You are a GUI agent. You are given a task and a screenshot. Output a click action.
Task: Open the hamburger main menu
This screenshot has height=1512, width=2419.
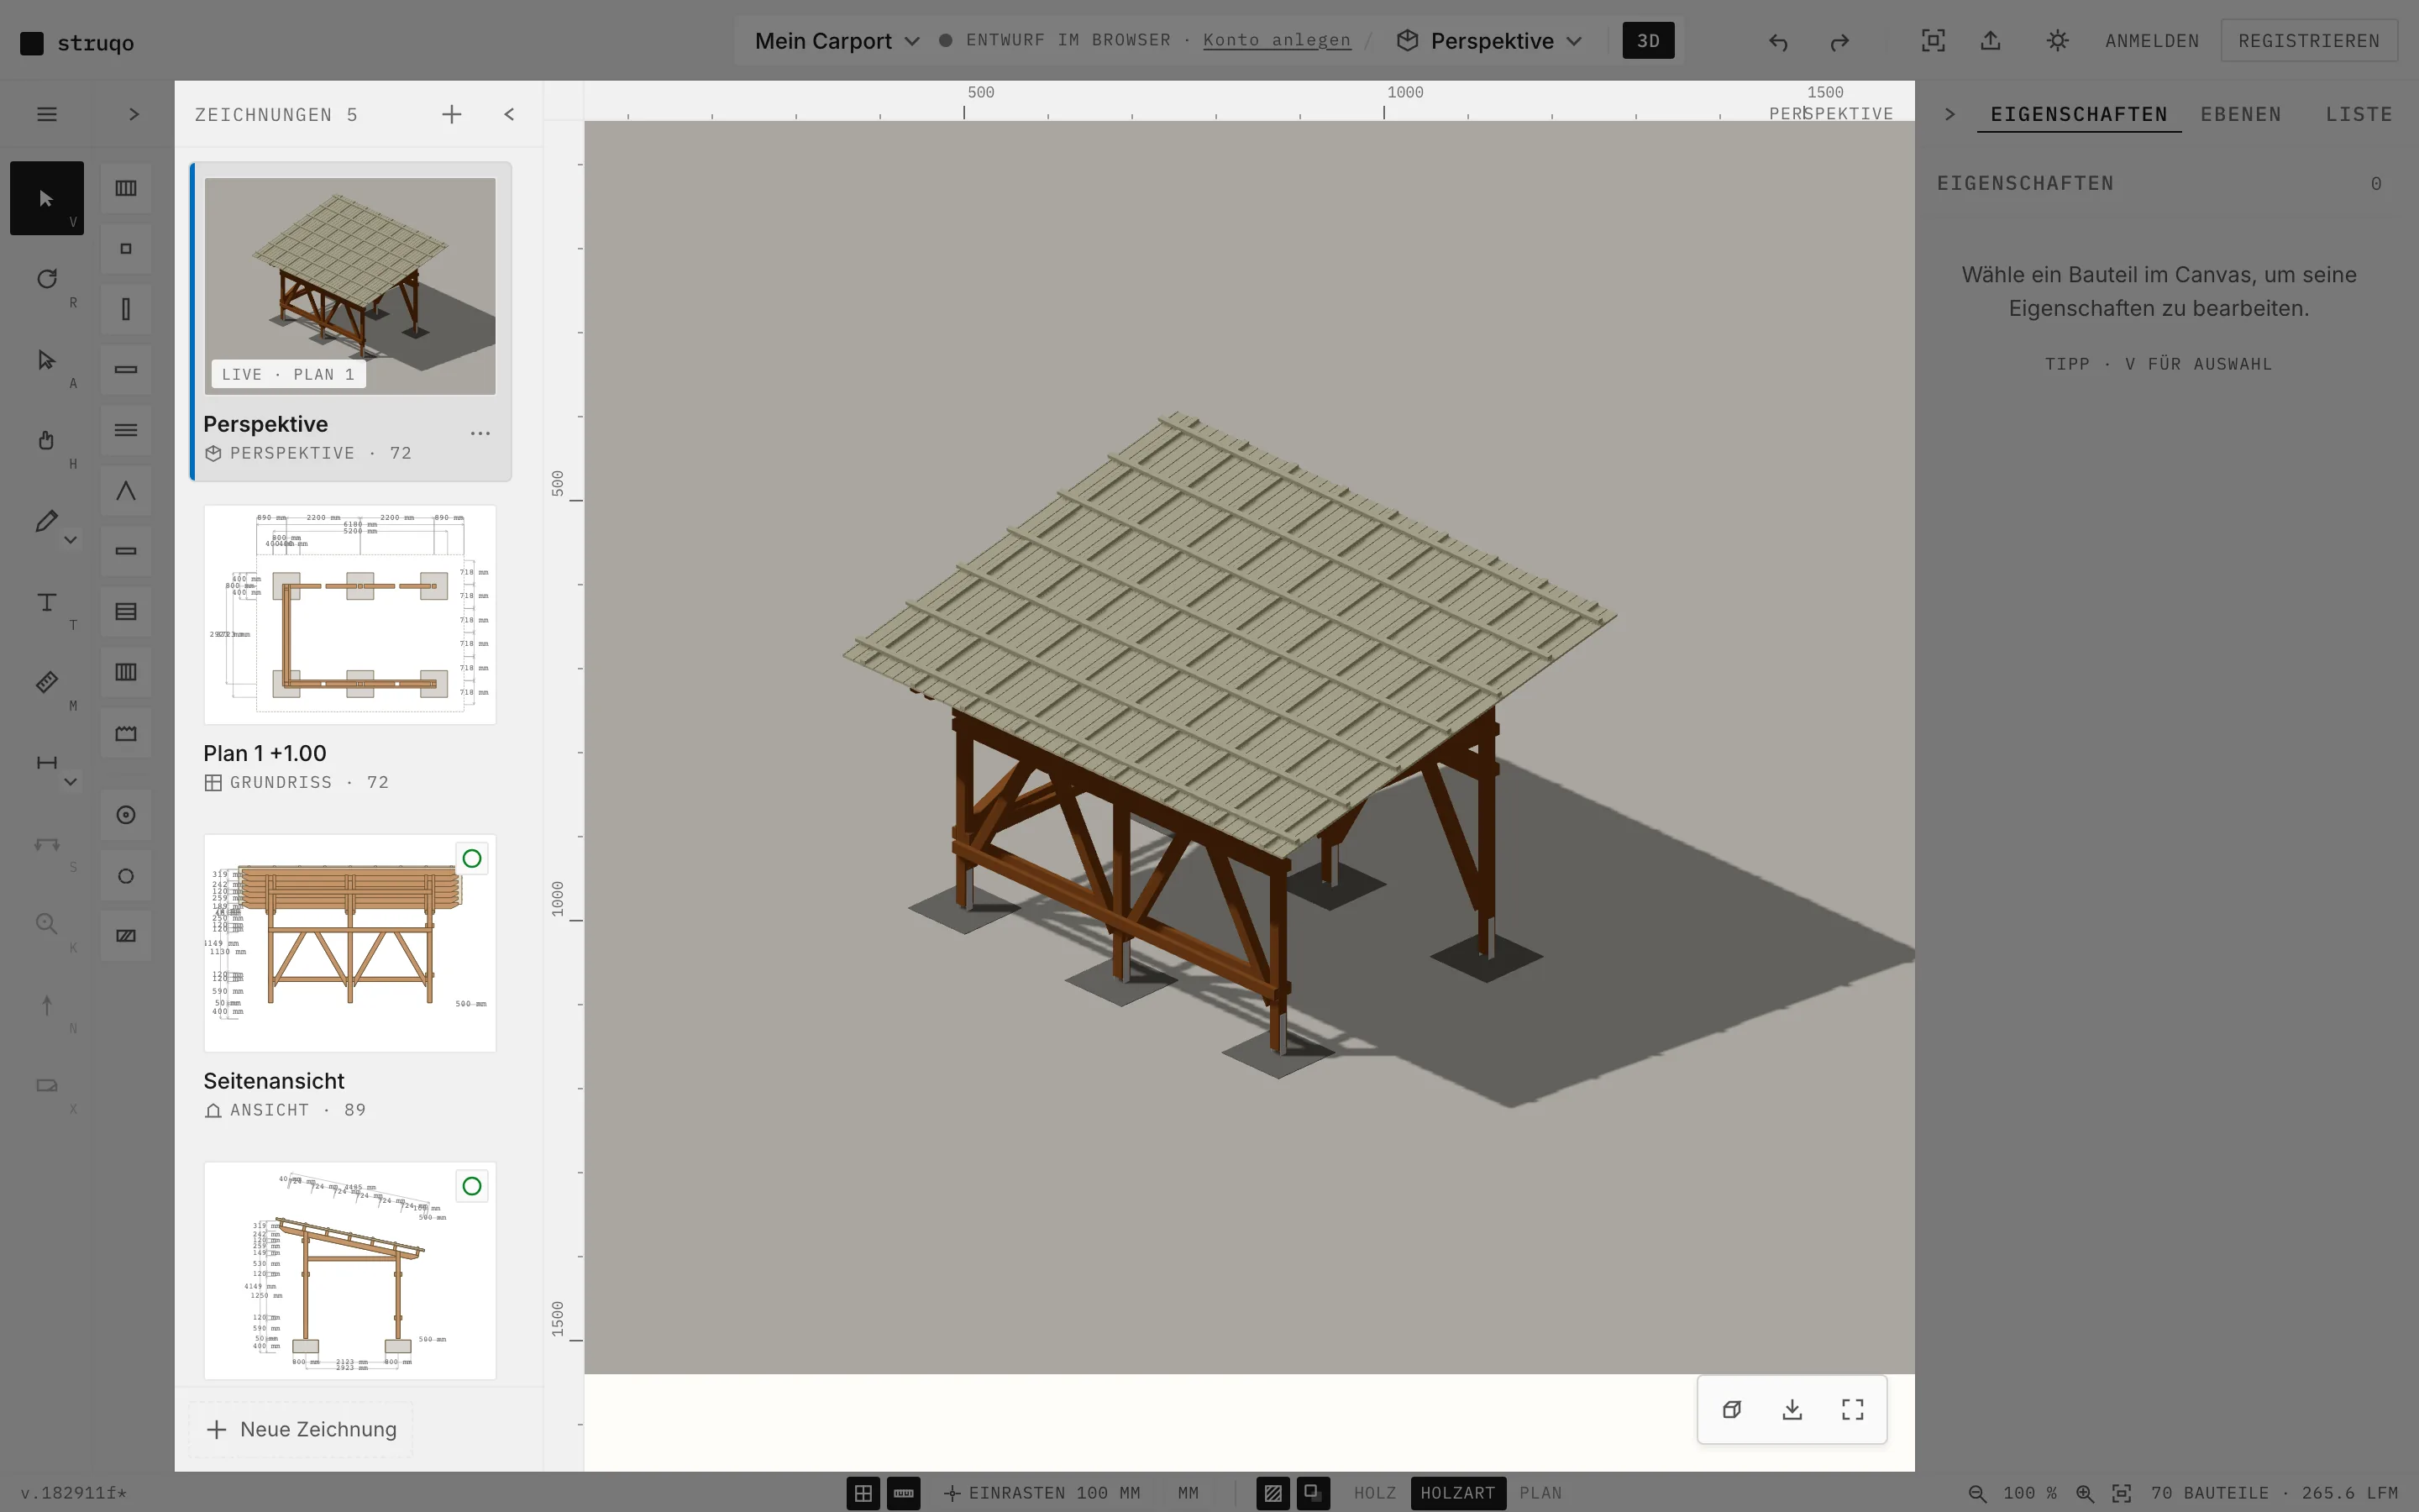tap(46, 114)
